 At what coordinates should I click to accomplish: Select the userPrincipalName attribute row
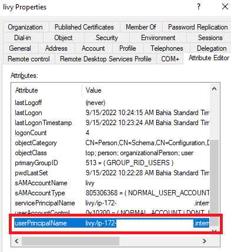112,223
